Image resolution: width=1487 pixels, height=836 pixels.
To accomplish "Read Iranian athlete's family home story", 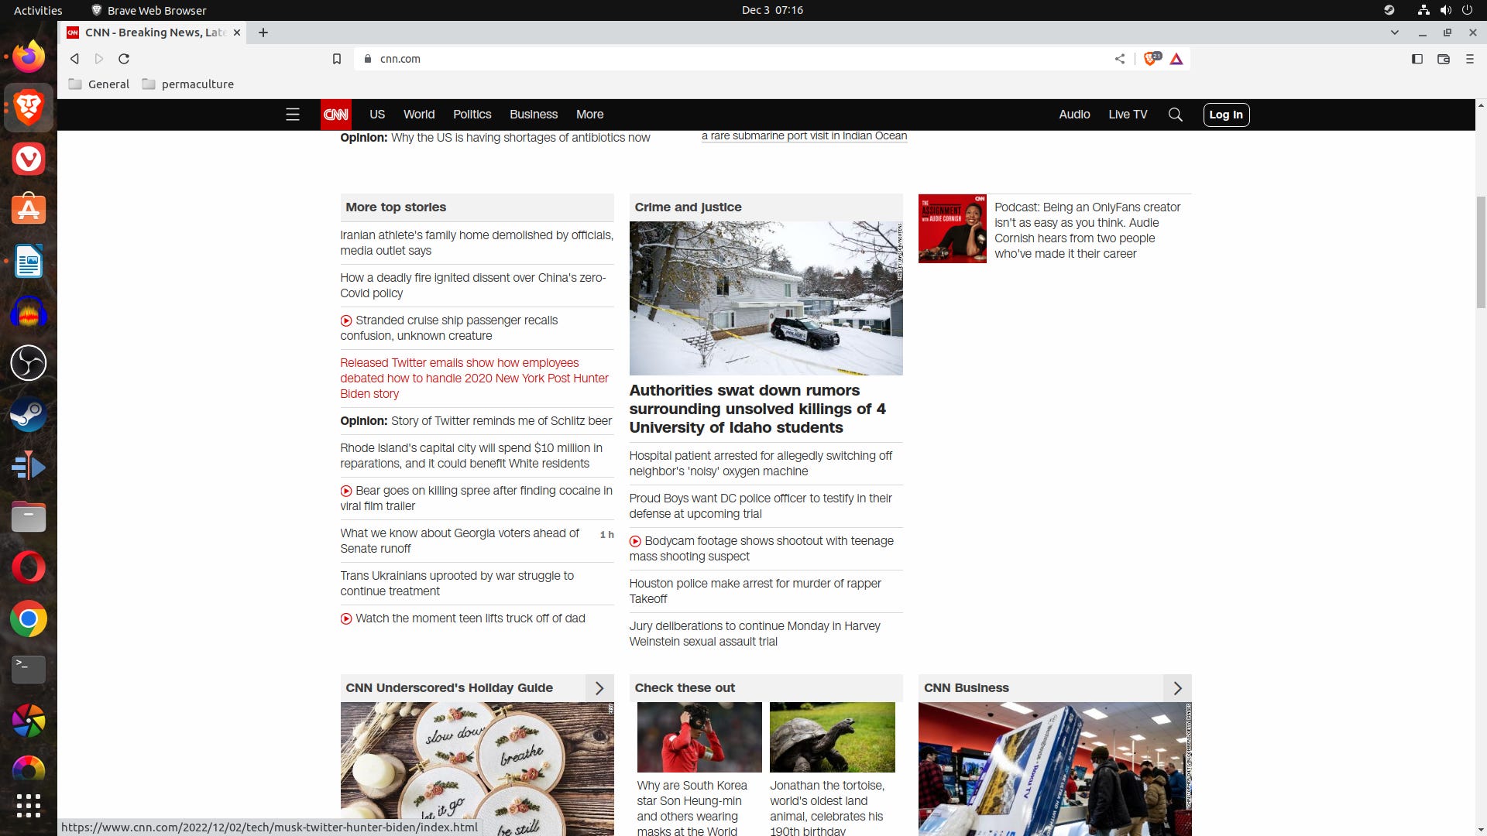I will [476, 243].
